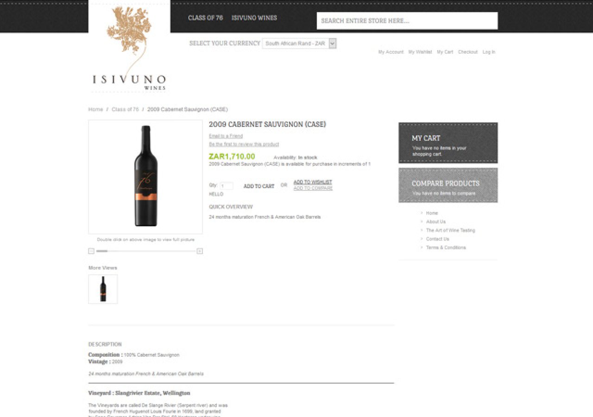Select the South African Rand currency box
The width and height of the screenshot is (593, 417).
299,44
